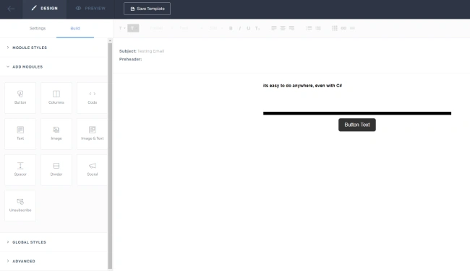Open the highlighted text background color tool
The image size is (470, 271).
[x=133, y=28]
